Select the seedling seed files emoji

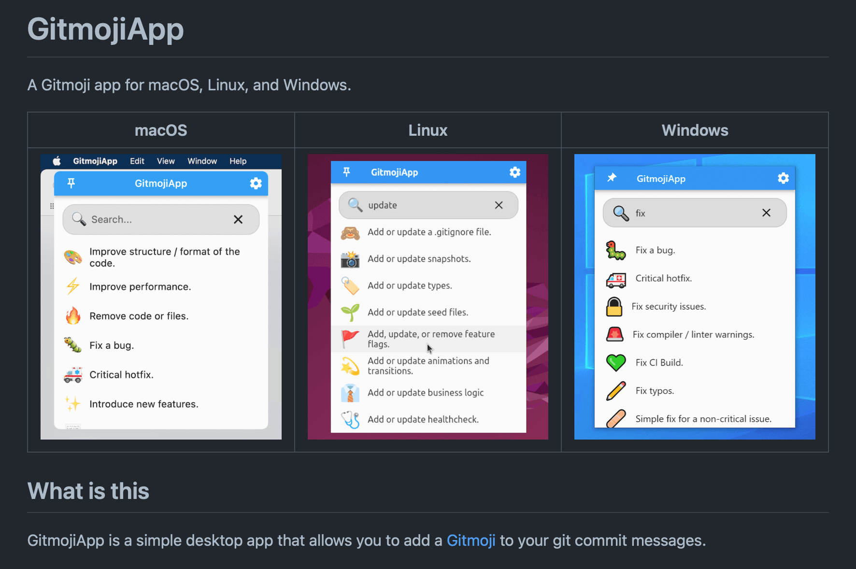[350, 312]
